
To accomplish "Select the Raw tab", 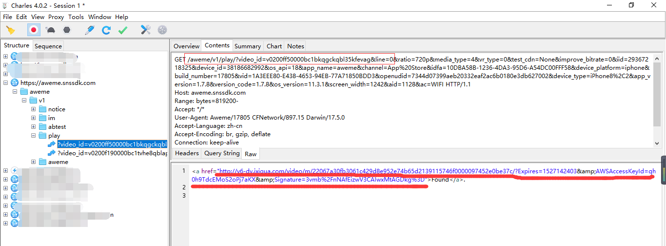I will click(x=251, y=154).
